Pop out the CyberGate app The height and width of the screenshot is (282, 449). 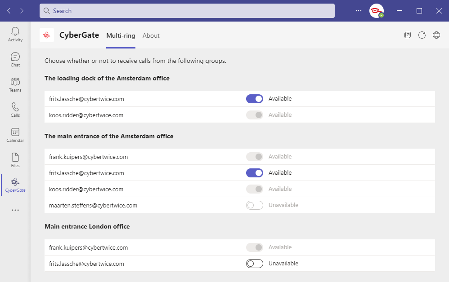tap(408, 35)
